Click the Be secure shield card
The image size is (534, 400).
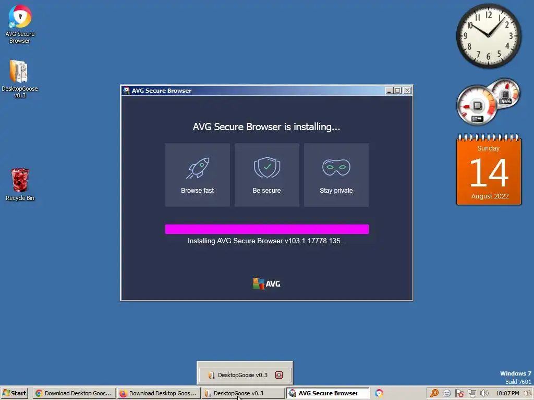[266, 175]
